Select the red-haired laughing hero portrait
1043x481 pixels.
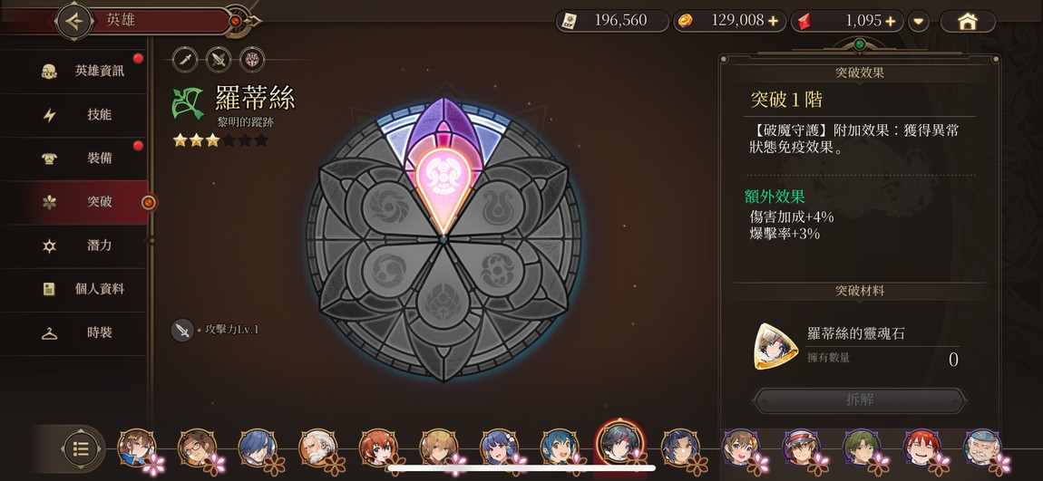[x=922, y=447]
